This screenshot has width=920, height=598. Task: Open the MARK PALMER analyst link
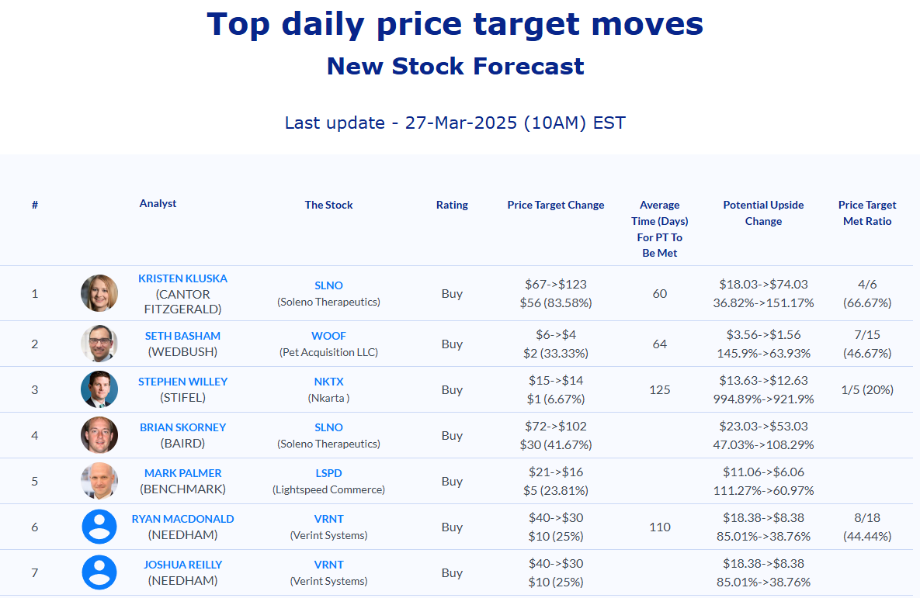pyautogui.click(x=182, y=473)
